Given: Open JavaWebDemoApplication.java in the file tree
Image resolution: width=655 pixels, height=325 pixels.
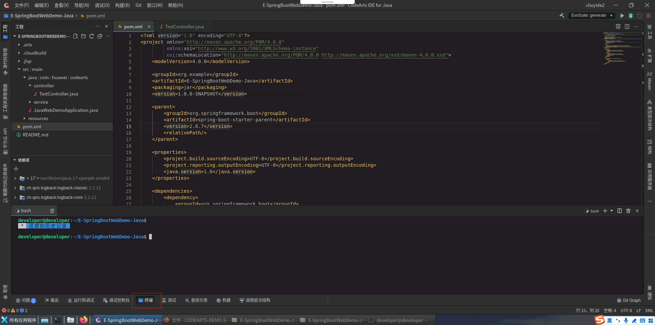Looking at the screenshot, I should coord(65,110).
